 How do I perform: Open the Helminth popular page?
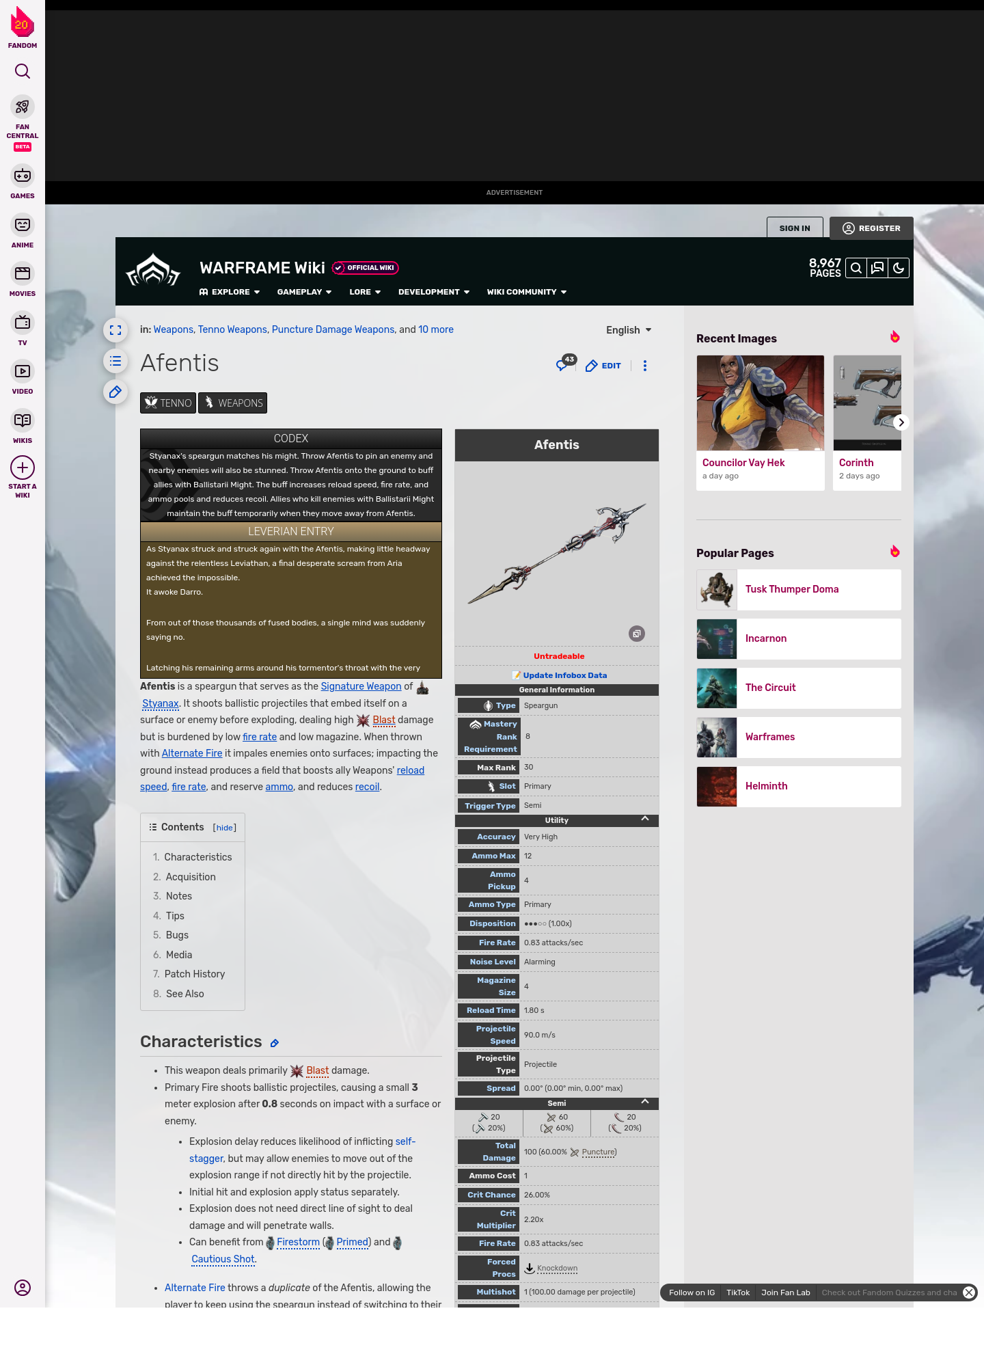tap(799, 787)
